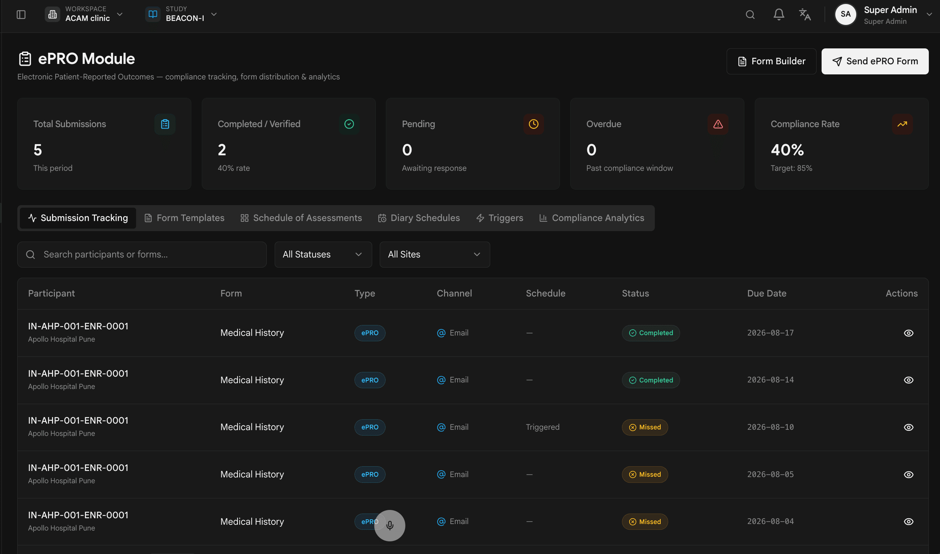Click 'Triggered' schedule cell

pyautogui.click(x=543, y=427)
